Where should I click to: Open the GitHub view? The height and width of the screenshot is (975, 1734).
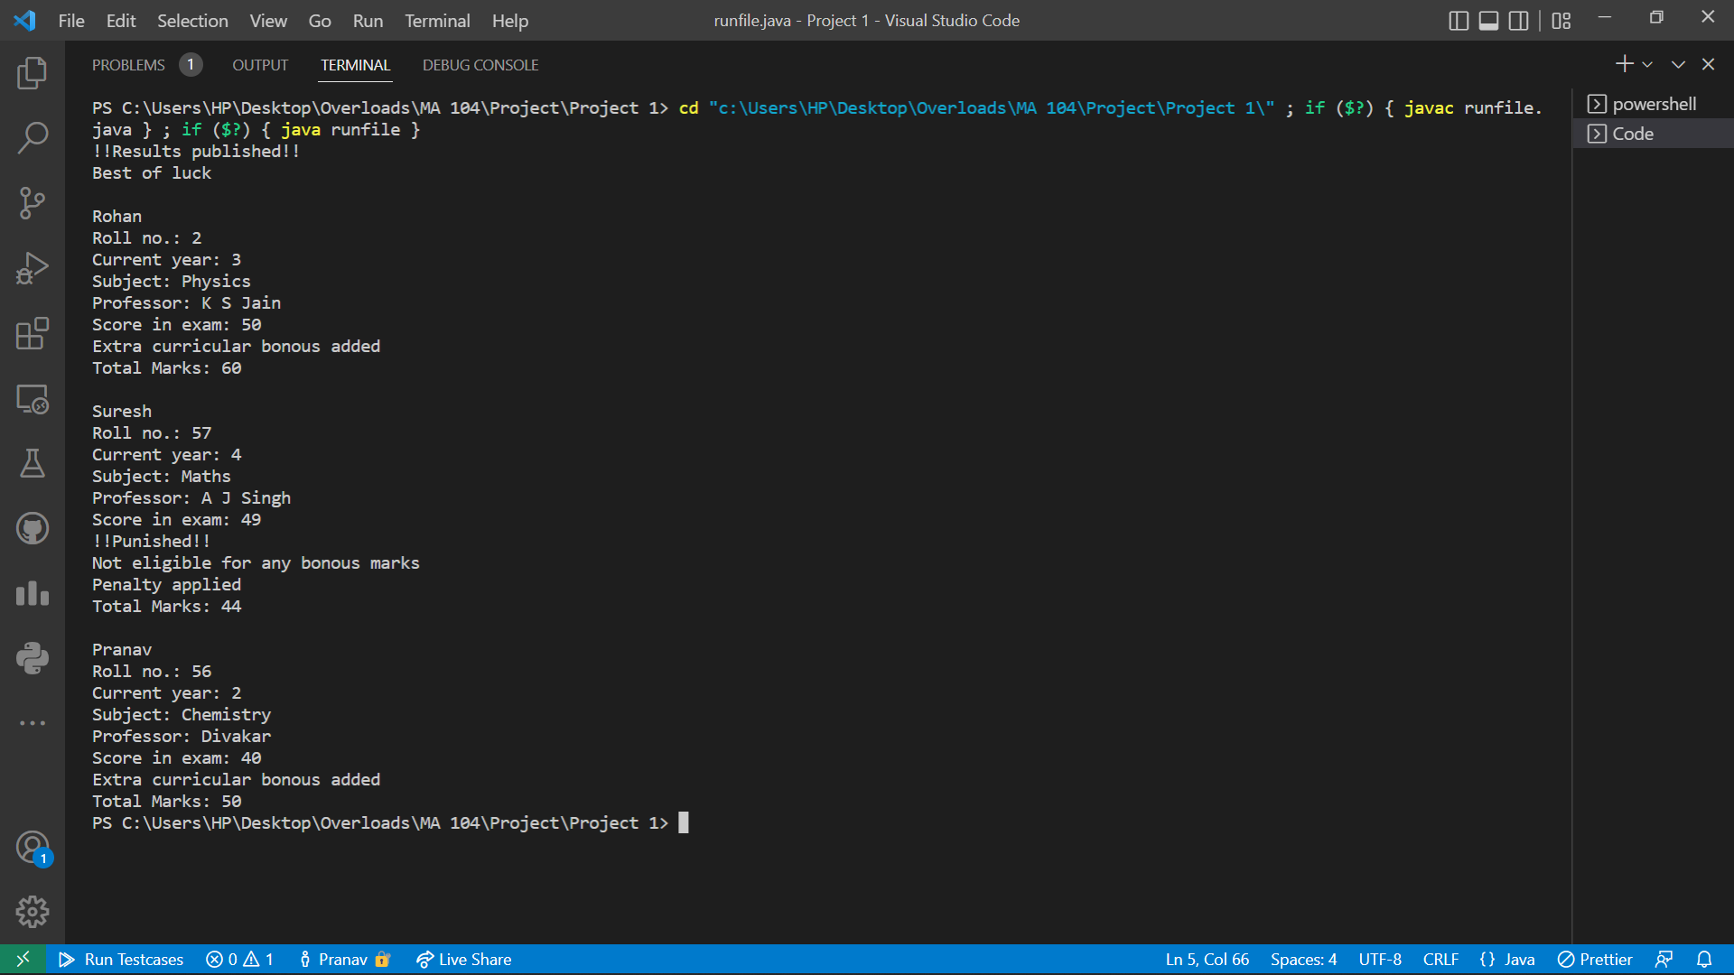[33, 528]
